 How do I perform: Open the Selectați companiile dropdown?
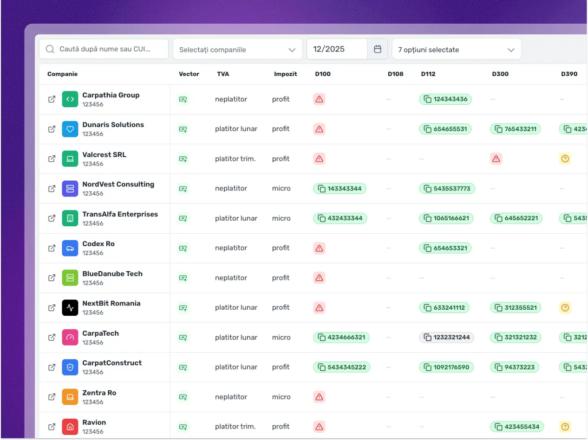[237, 50]
